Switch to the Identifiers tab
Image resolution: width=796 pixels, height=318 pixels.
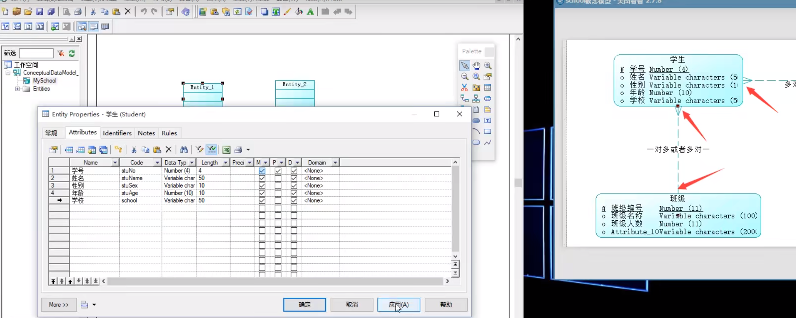117,133
